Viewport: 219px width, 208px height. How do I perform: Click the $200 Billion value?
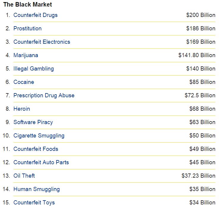pos(201,15)
